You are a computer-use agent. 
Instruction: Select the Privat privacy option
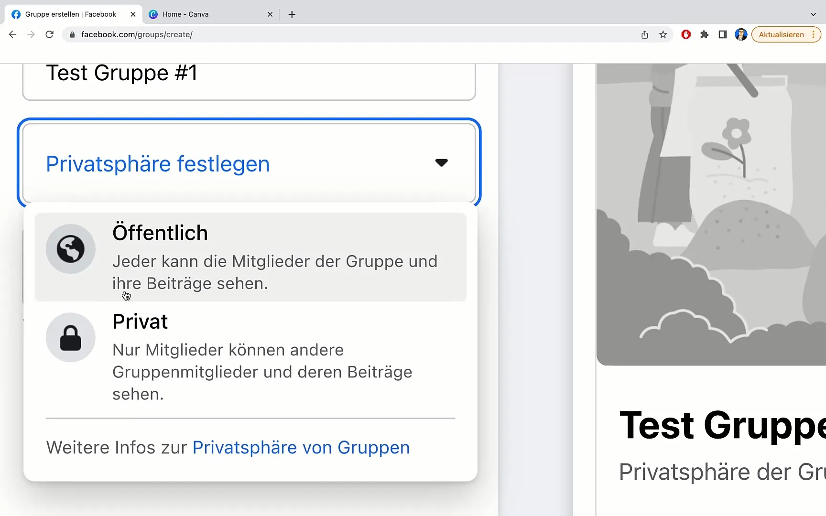[250, 357]
